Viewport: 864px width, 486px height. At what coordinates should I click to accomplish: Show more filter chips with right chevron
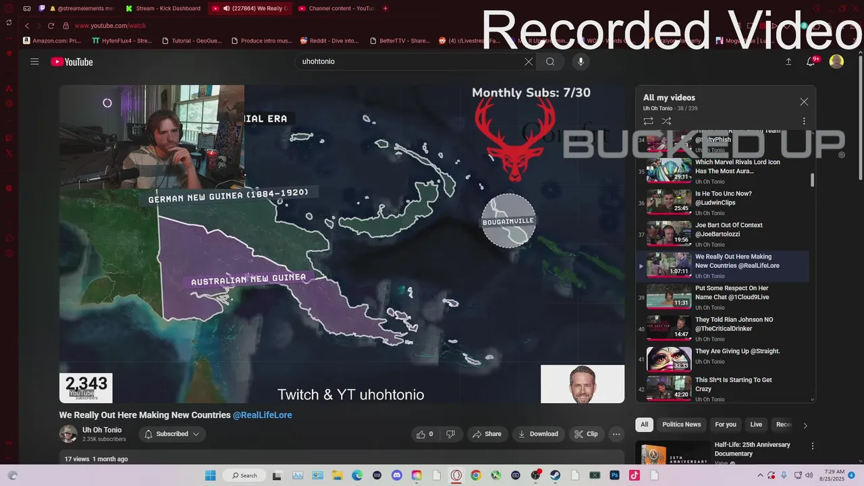pos(805,425)
